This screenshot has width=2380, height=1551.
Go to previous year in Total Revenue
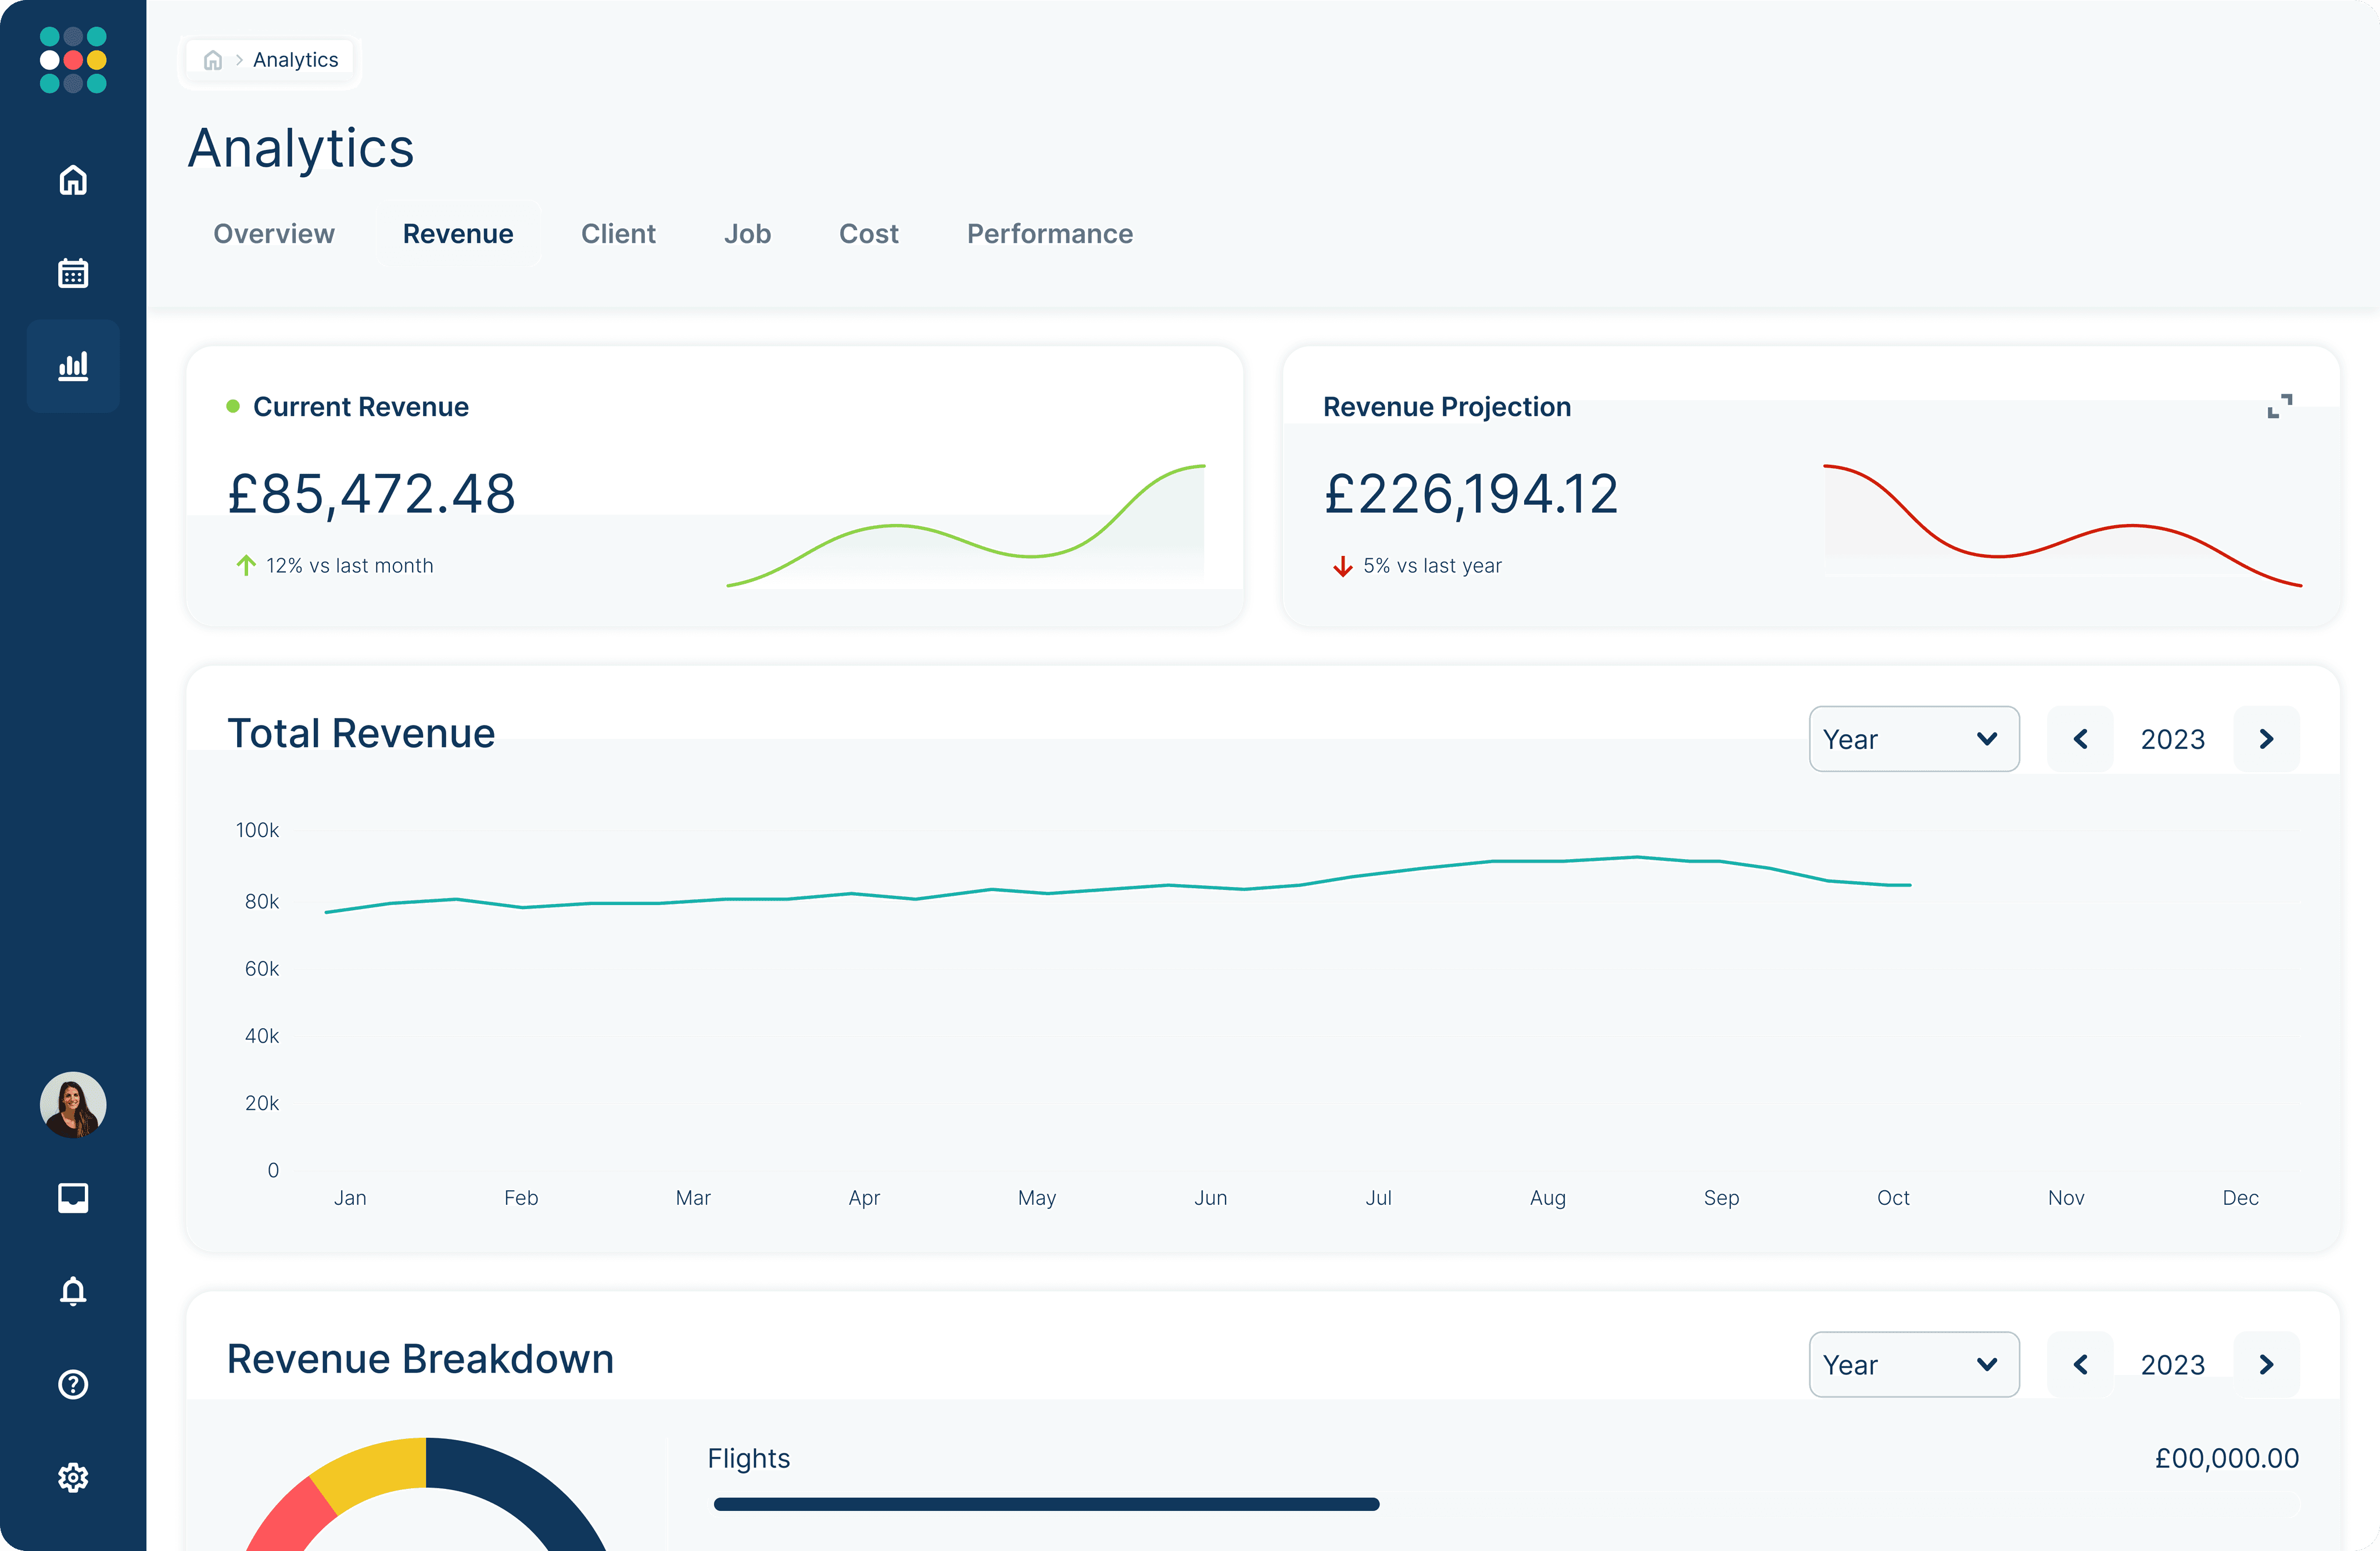click(x=2080, y=739)
